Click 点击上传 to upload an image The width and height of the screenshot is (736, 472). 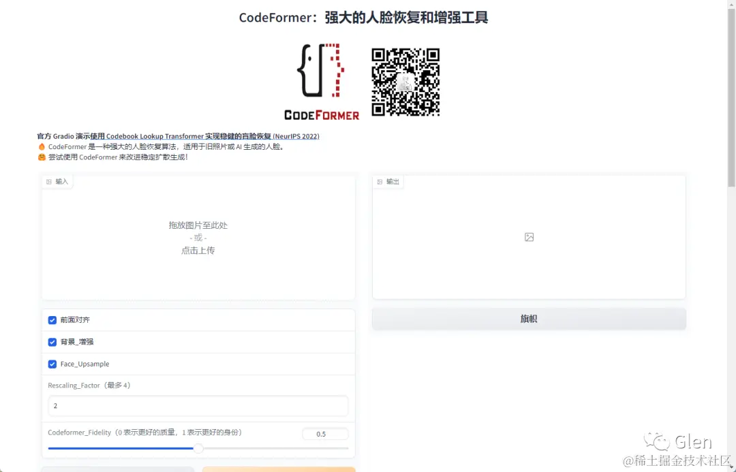(x=198, y=250)
